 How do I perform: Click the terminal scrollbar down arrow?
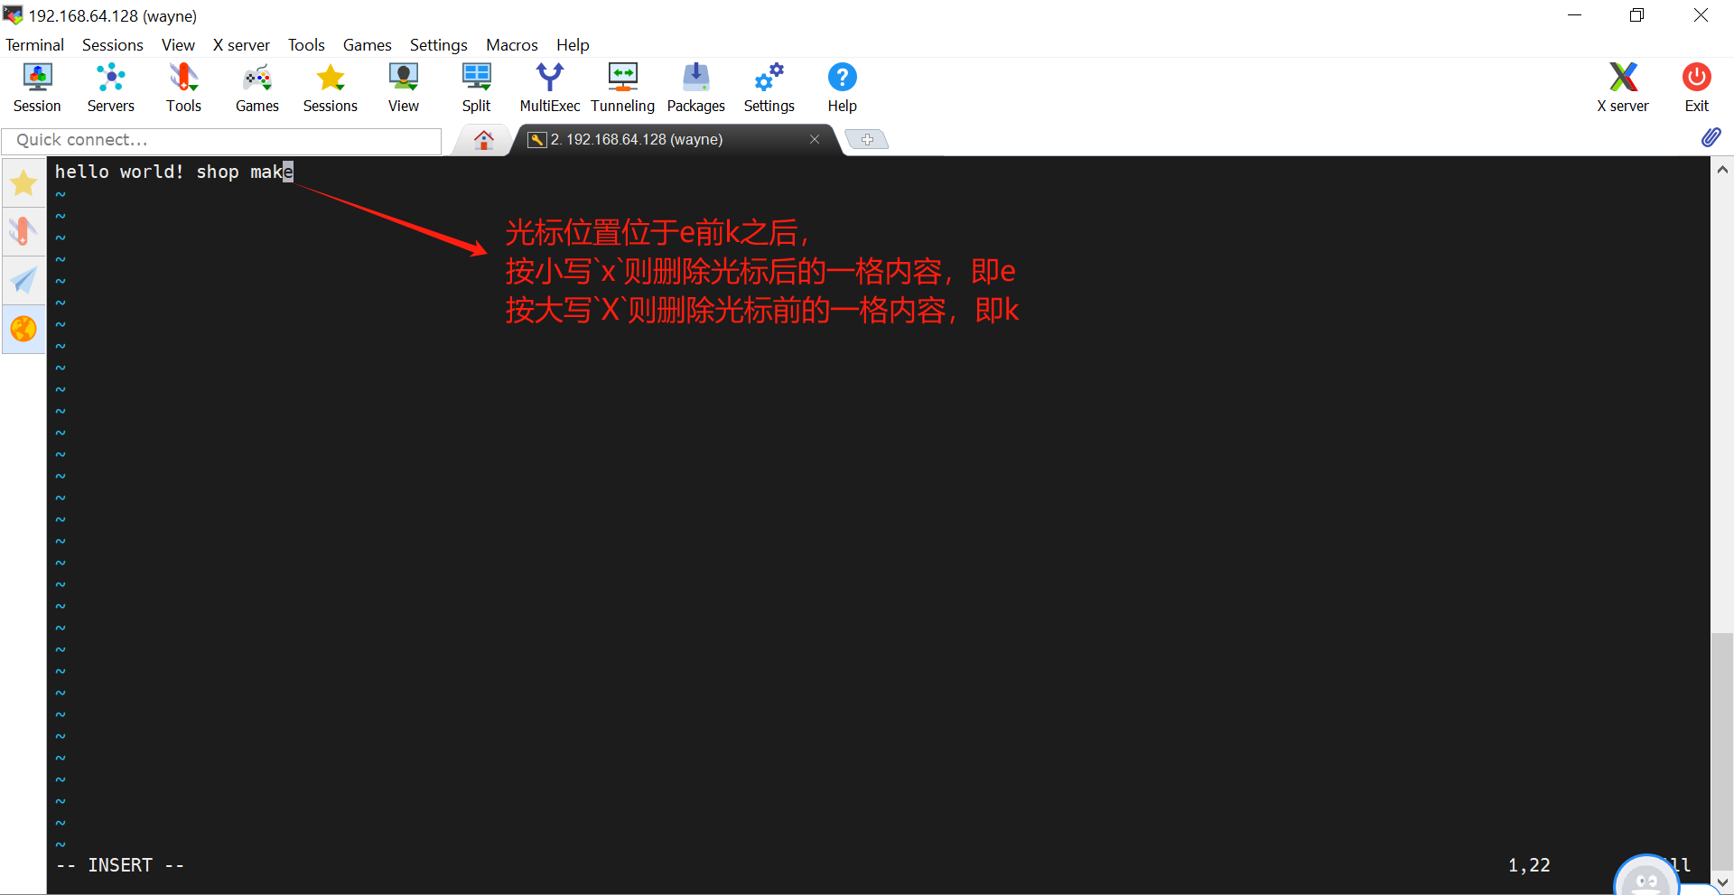(1722, 882)
